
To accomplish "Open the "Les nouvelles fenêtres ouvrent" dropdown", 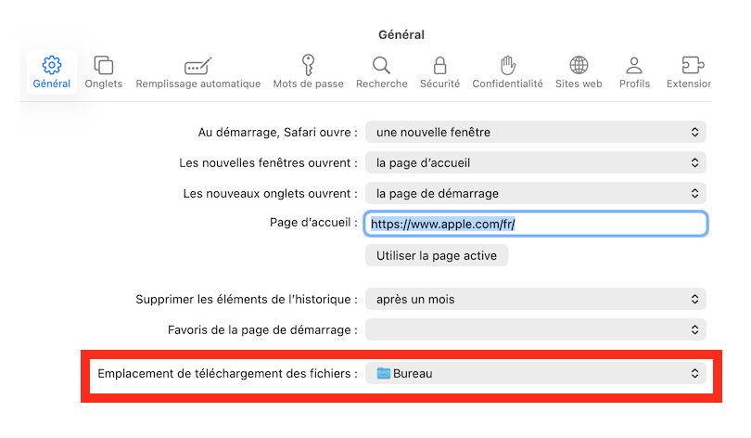I will pos(536,162).
